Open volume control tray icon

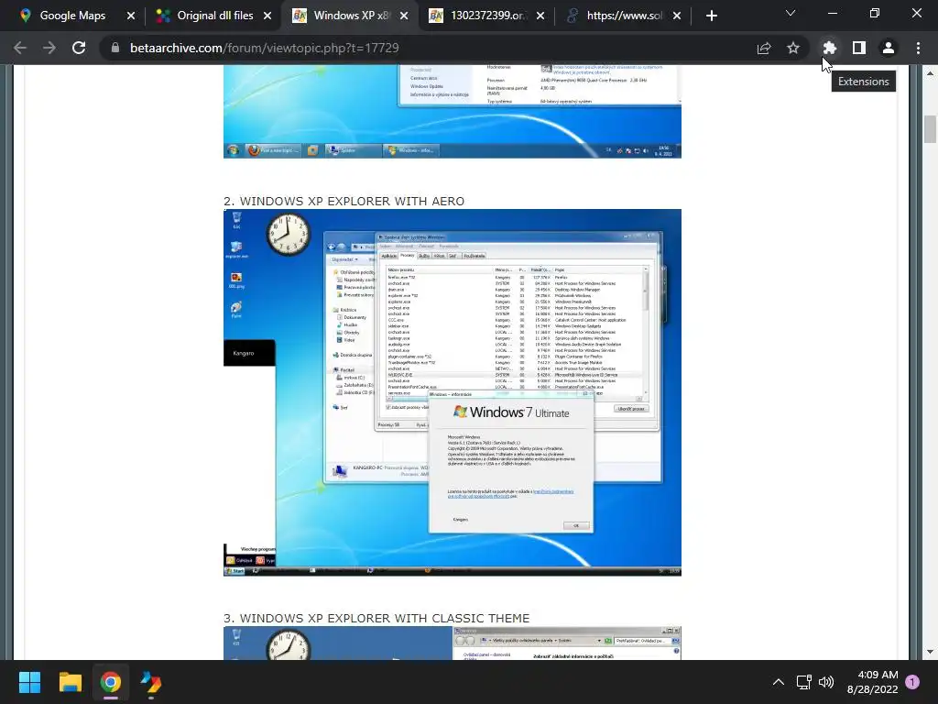[x=826, y=682]
